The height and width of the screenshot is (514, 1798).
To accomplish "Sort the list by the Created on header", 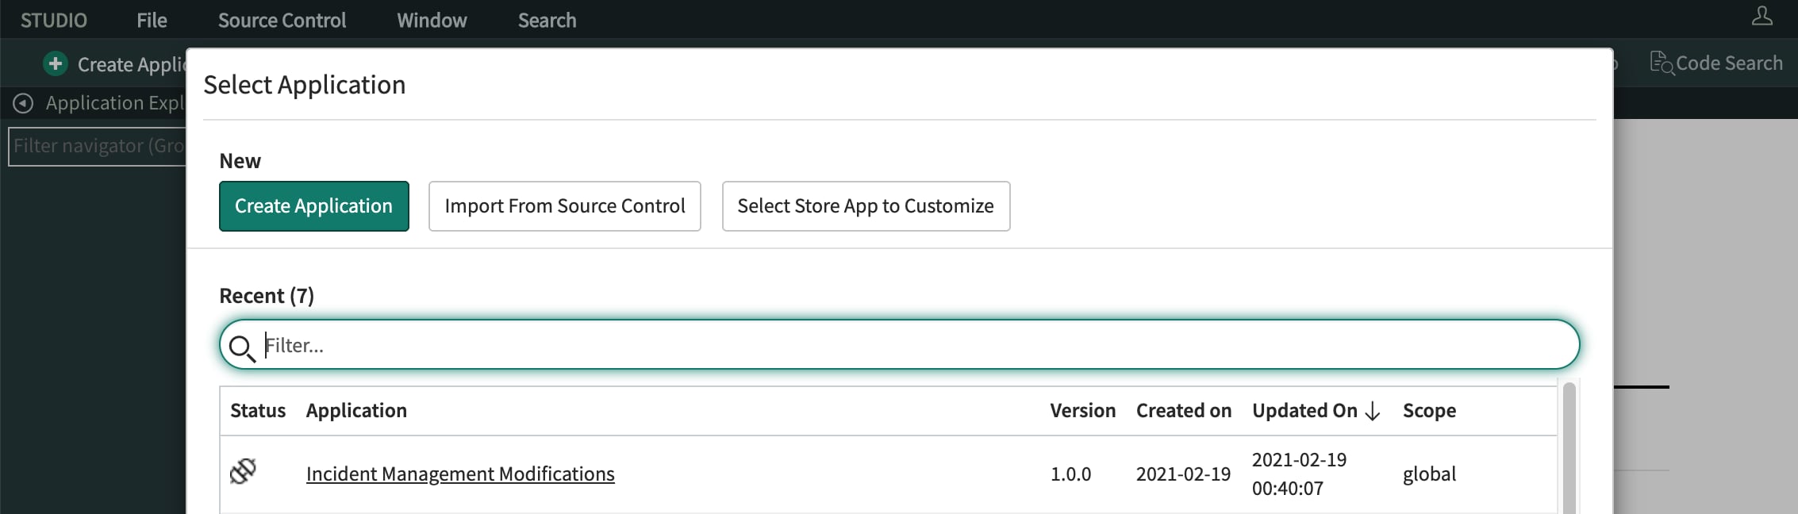I will 1183,411.
